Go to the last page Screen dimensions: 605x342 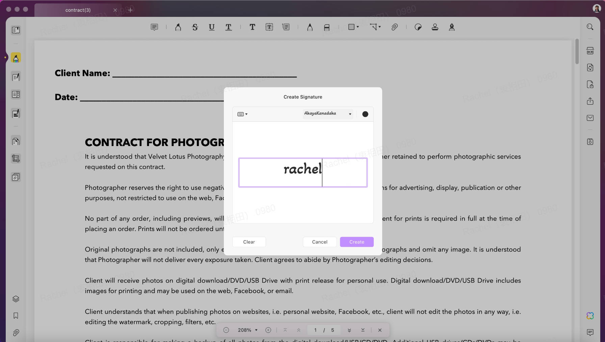(363, 330)
